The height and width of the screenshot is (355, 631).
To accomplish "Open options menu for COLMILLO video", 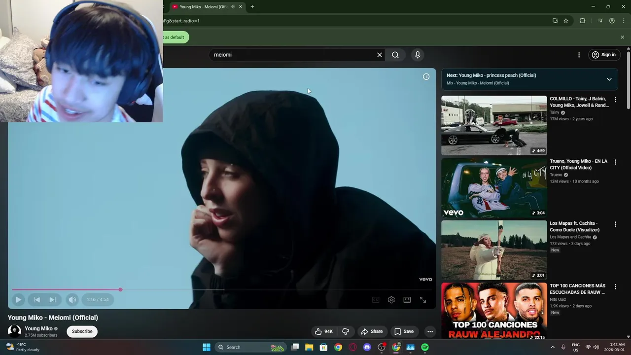I will [x=615, y=100].
